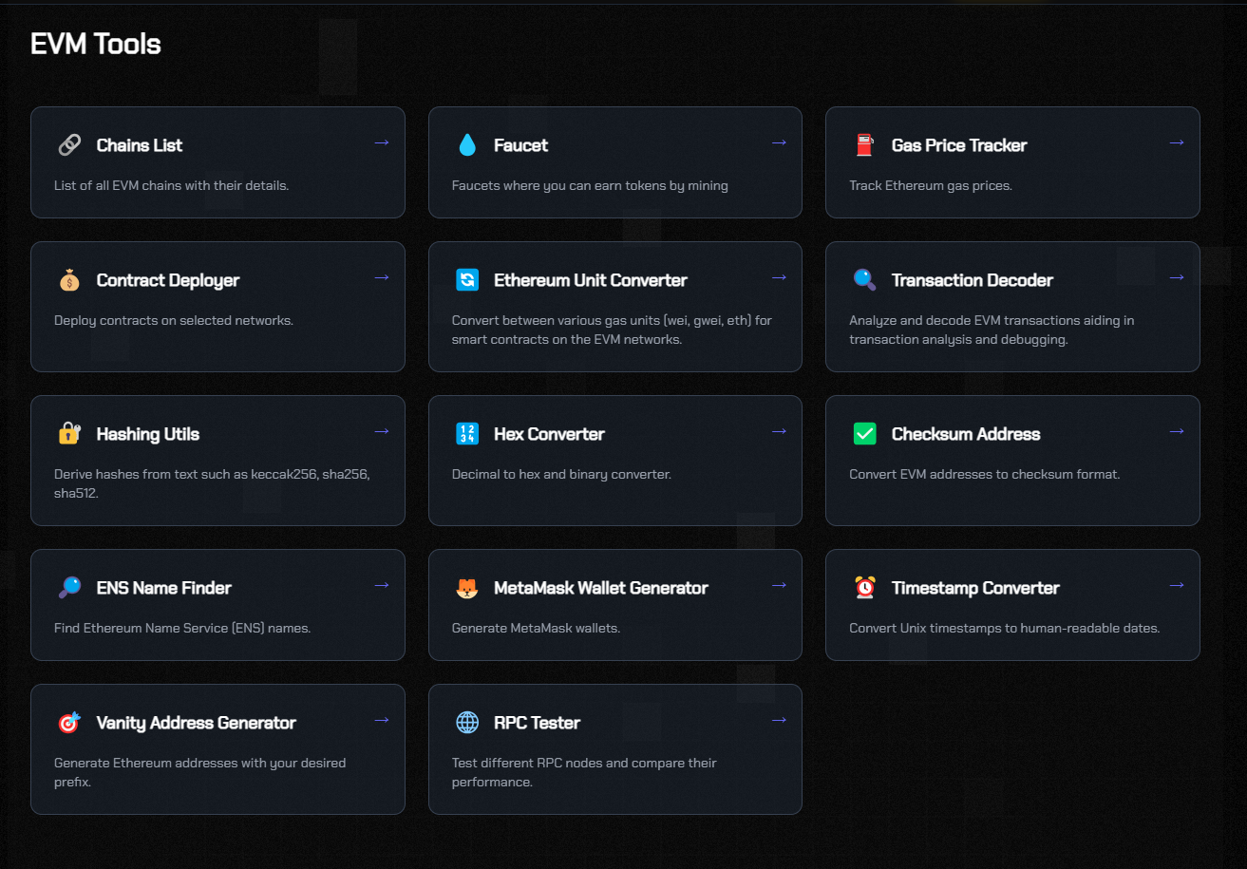Open the RPC Tester title link

pyautogui.click(x=537, y=723)
